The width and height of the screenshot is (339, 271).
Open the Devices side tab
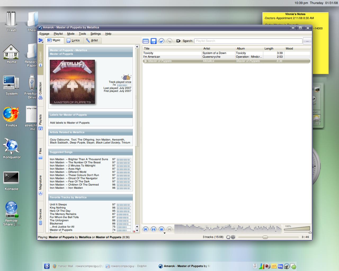coord(41,217)
